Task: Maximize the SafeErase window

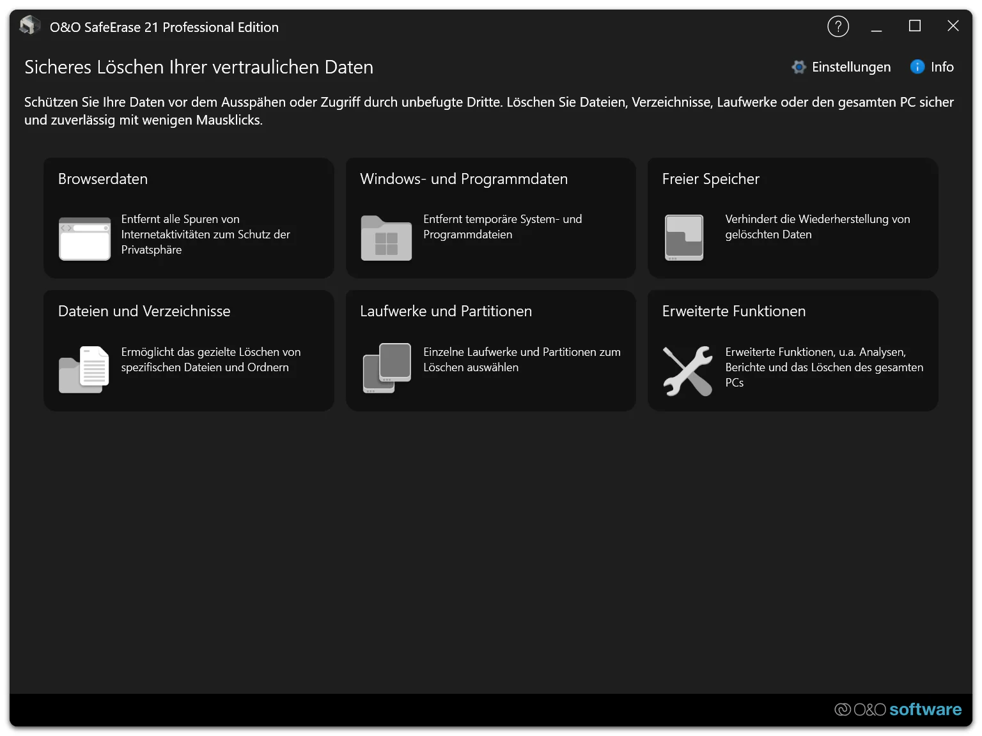Action: click(915, 26)
